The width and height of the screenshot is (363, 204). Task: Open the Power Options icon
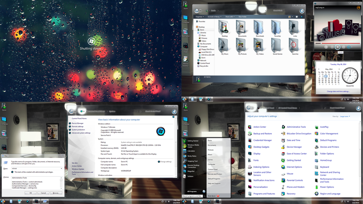tap(317, 187)
